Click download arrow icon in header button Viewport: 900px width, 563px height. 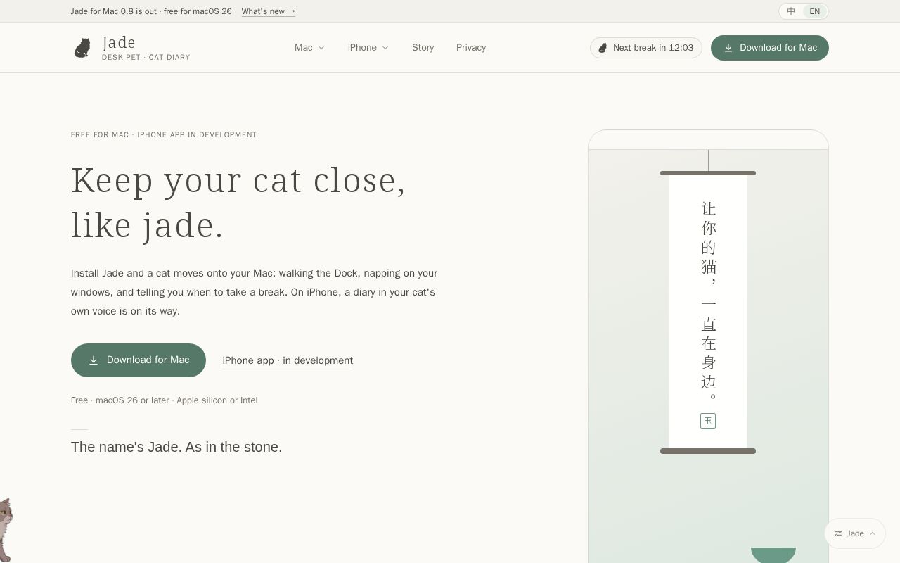coord(728,48)
